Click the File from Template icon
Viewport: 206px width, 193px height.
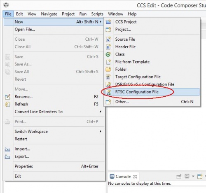pyautogui.click(x=108, y=62)
